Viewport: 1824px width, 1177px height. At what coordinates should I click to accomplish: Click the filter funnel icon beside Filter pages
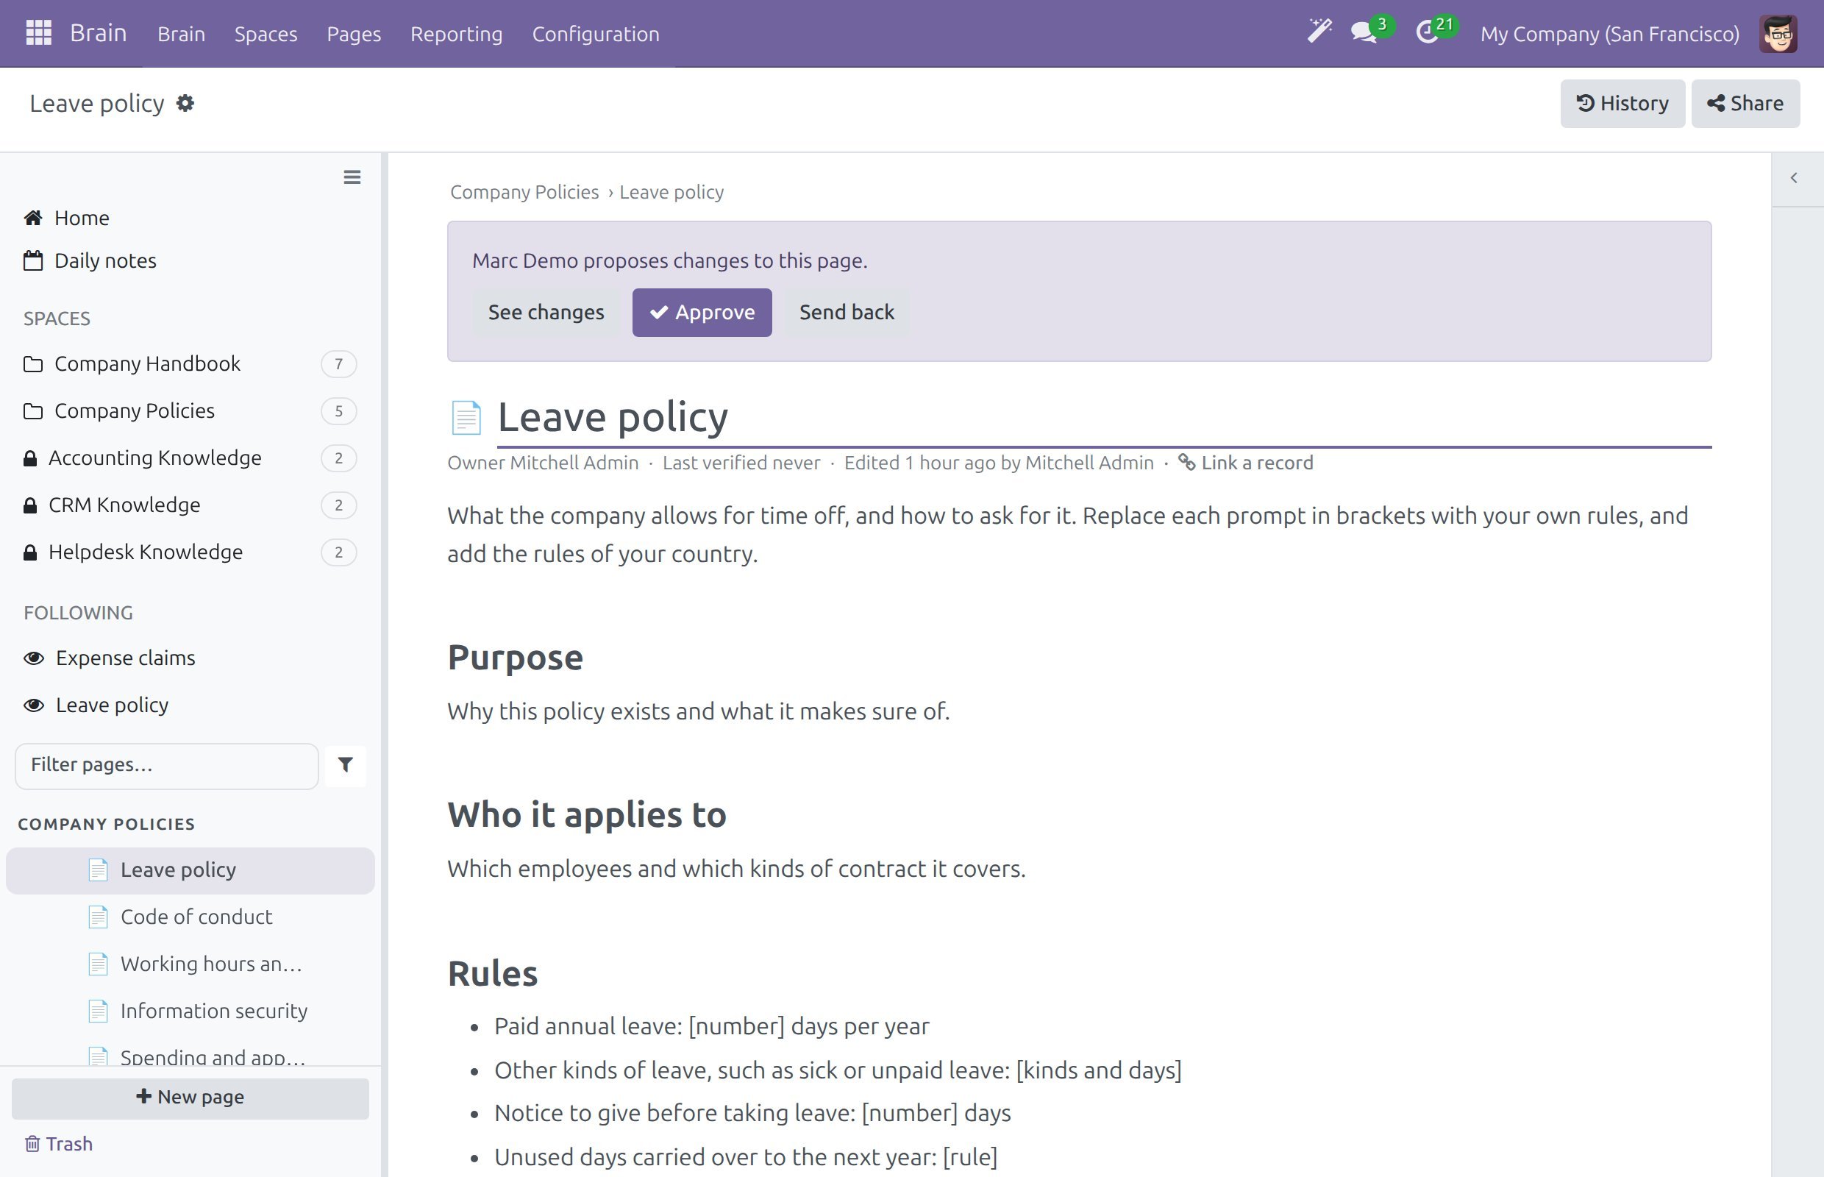(x=346, y=765)
